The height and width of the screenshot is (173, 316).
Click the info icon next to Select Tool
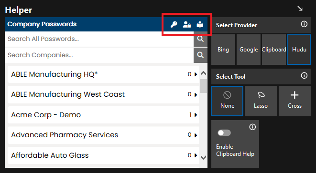pyautogui.click(x=304, y=76)
